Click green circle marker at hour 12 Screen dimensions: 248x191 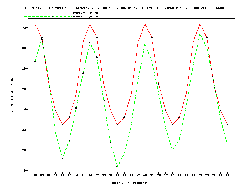(x=63, y=158)
